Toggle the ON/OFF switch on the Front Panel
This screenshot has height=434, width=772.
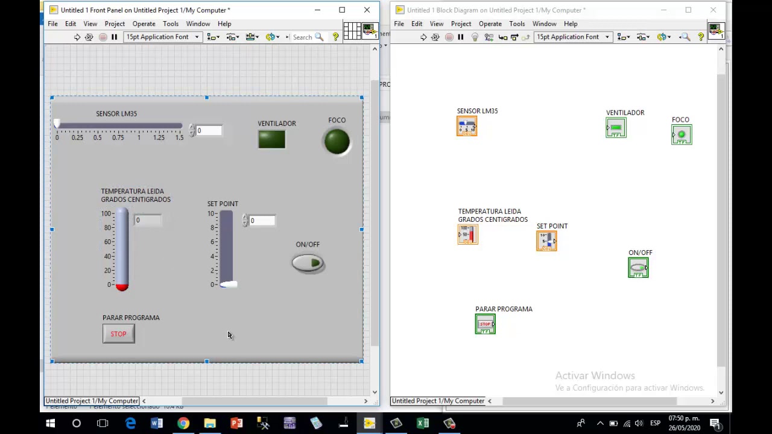[x=308, y=263]
